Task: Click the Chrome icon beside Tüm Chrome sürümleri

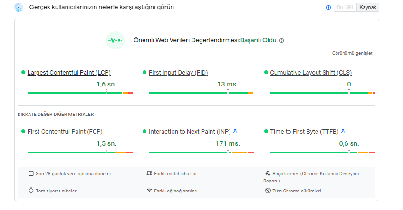Action: coord(268,191)
